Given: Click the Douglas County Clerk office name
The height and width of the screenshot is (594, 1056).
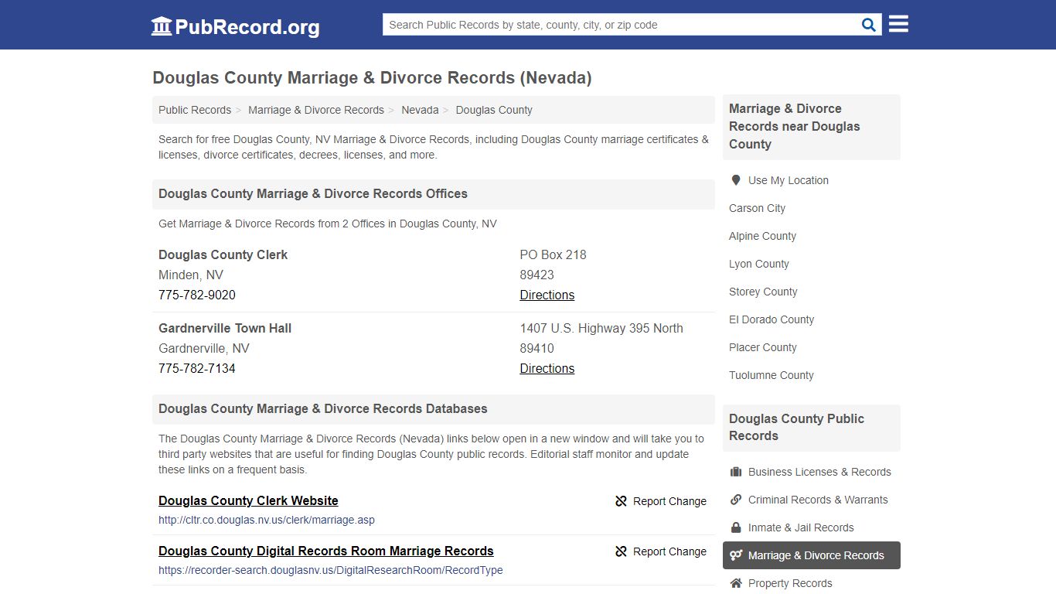Looking at the screenshot, I should [x=223, y=254].
